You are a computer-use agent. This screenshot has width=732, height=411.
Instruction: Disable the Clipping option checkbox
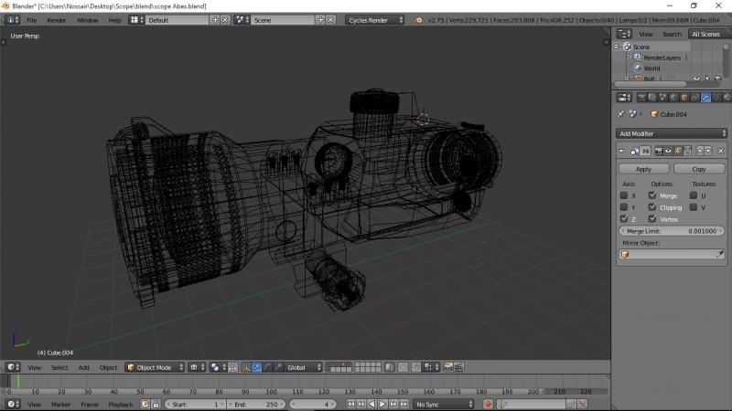click(x=652, y=207)
